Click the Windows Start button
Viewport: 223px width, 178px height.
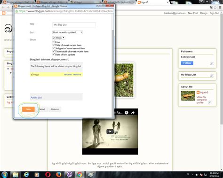[x=5, y=175]
